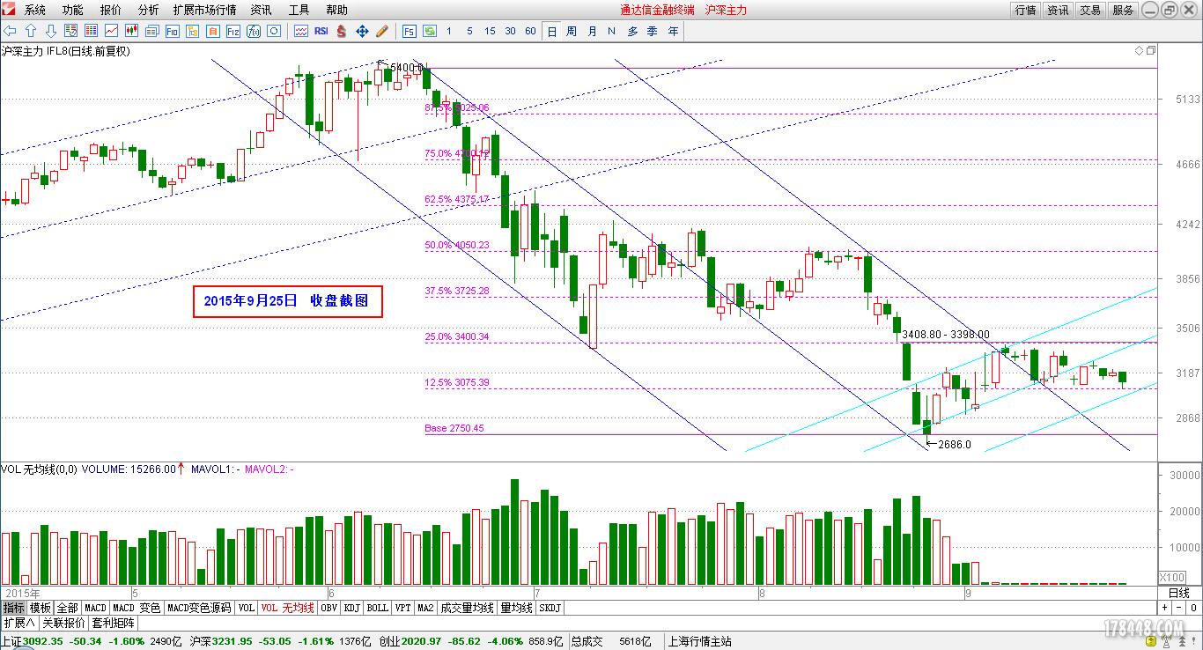Select the KDJ indicator tab
Screen dimensions: 1203x650
click(x=352, y=608)
